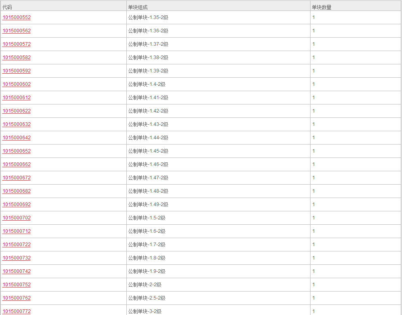Select cell 公制单块-2.5-2级
This screenshot has height=315, width=402.
(218, 298)
